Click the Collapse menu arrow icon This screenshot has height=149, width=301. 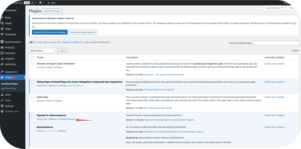[x=2, y=111]
